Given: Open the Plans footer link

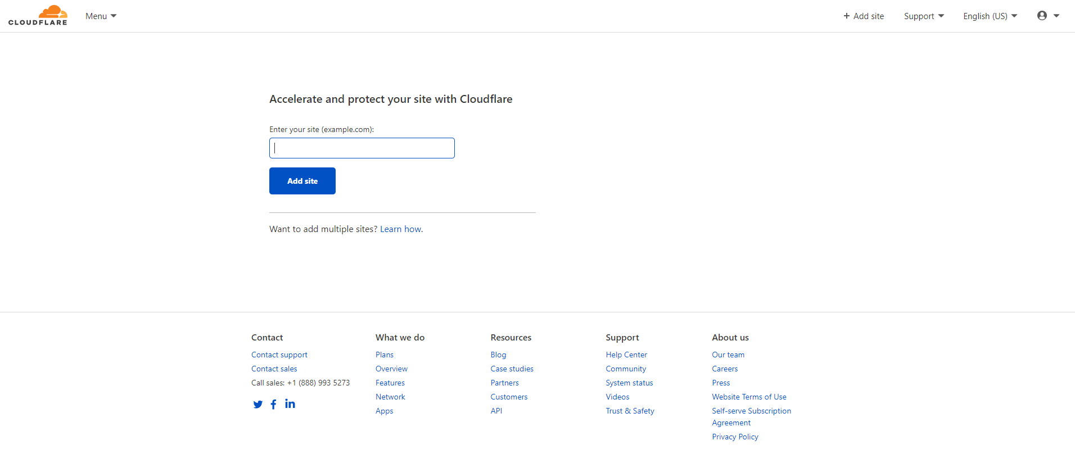Looking at the screenshot, I should (x=385, y=355).
